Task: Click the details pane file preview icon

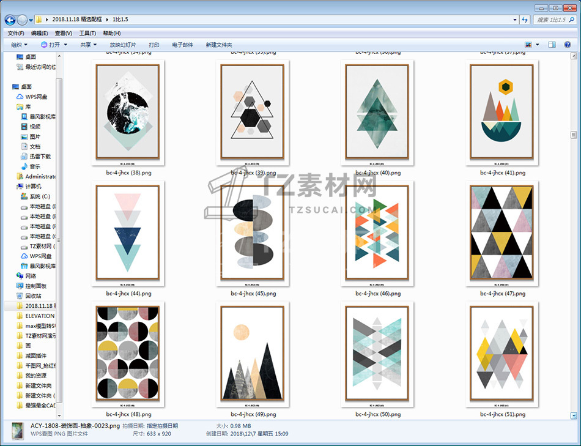Action: tap(17, 431)
